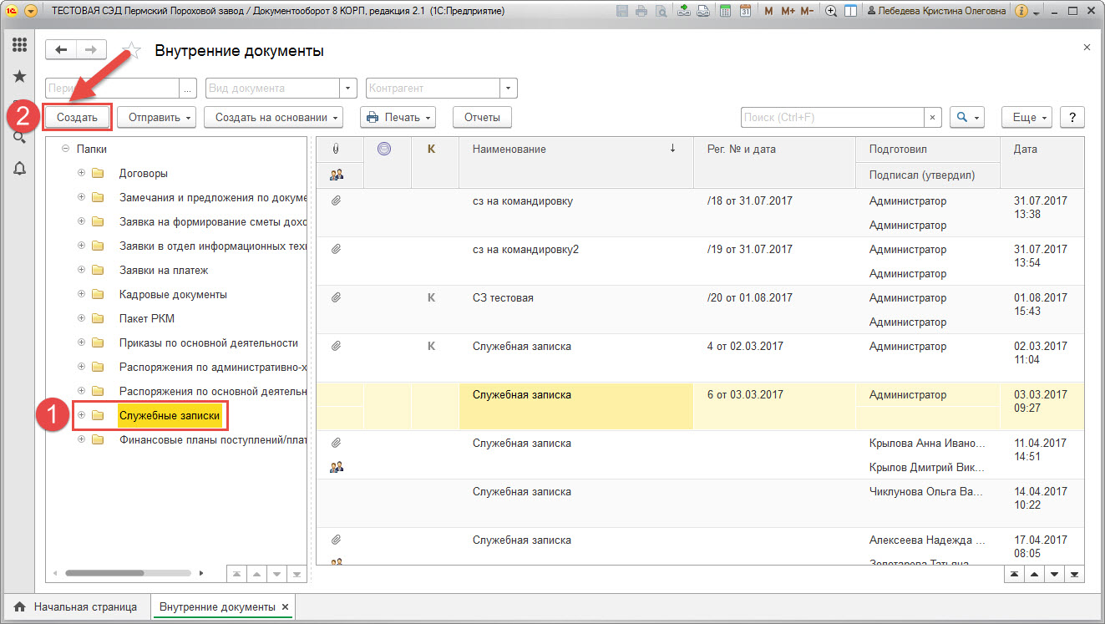
Task: Open the yellow Info help icon
Action: point(1021,12)
